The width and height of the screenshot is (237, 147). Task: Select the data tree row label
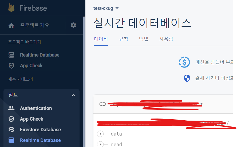pos(116,134)
